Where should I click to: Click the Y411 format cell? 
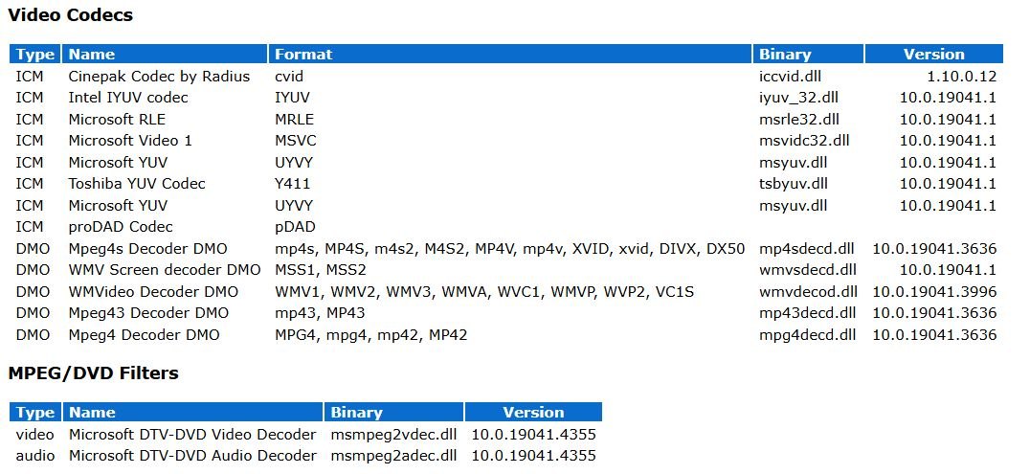pos(292,184)
